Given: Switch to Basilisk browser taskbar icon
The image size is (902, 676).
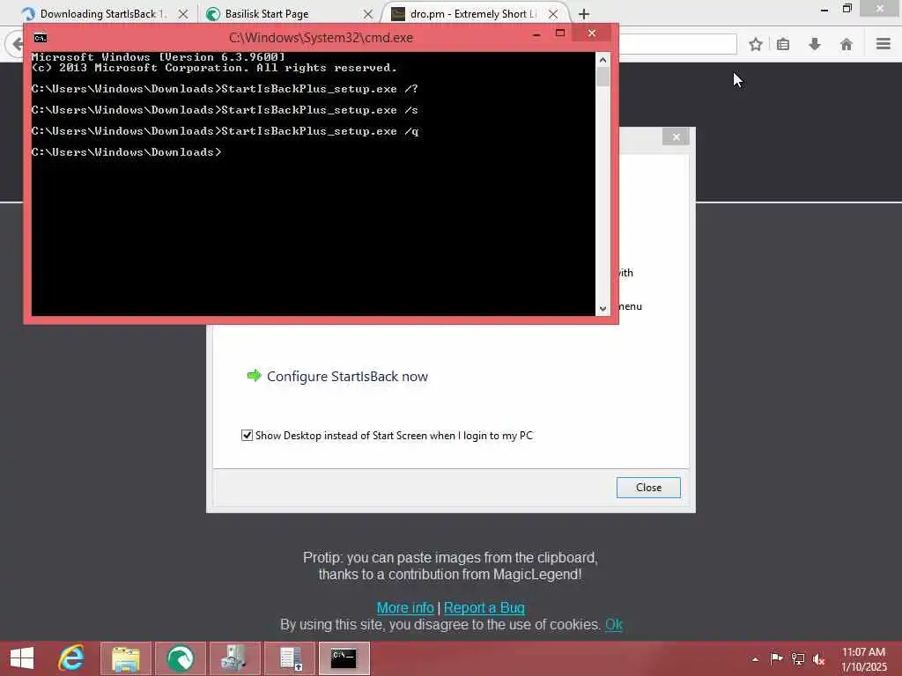Looking at the screenshot, I should (x=180, y=658).
